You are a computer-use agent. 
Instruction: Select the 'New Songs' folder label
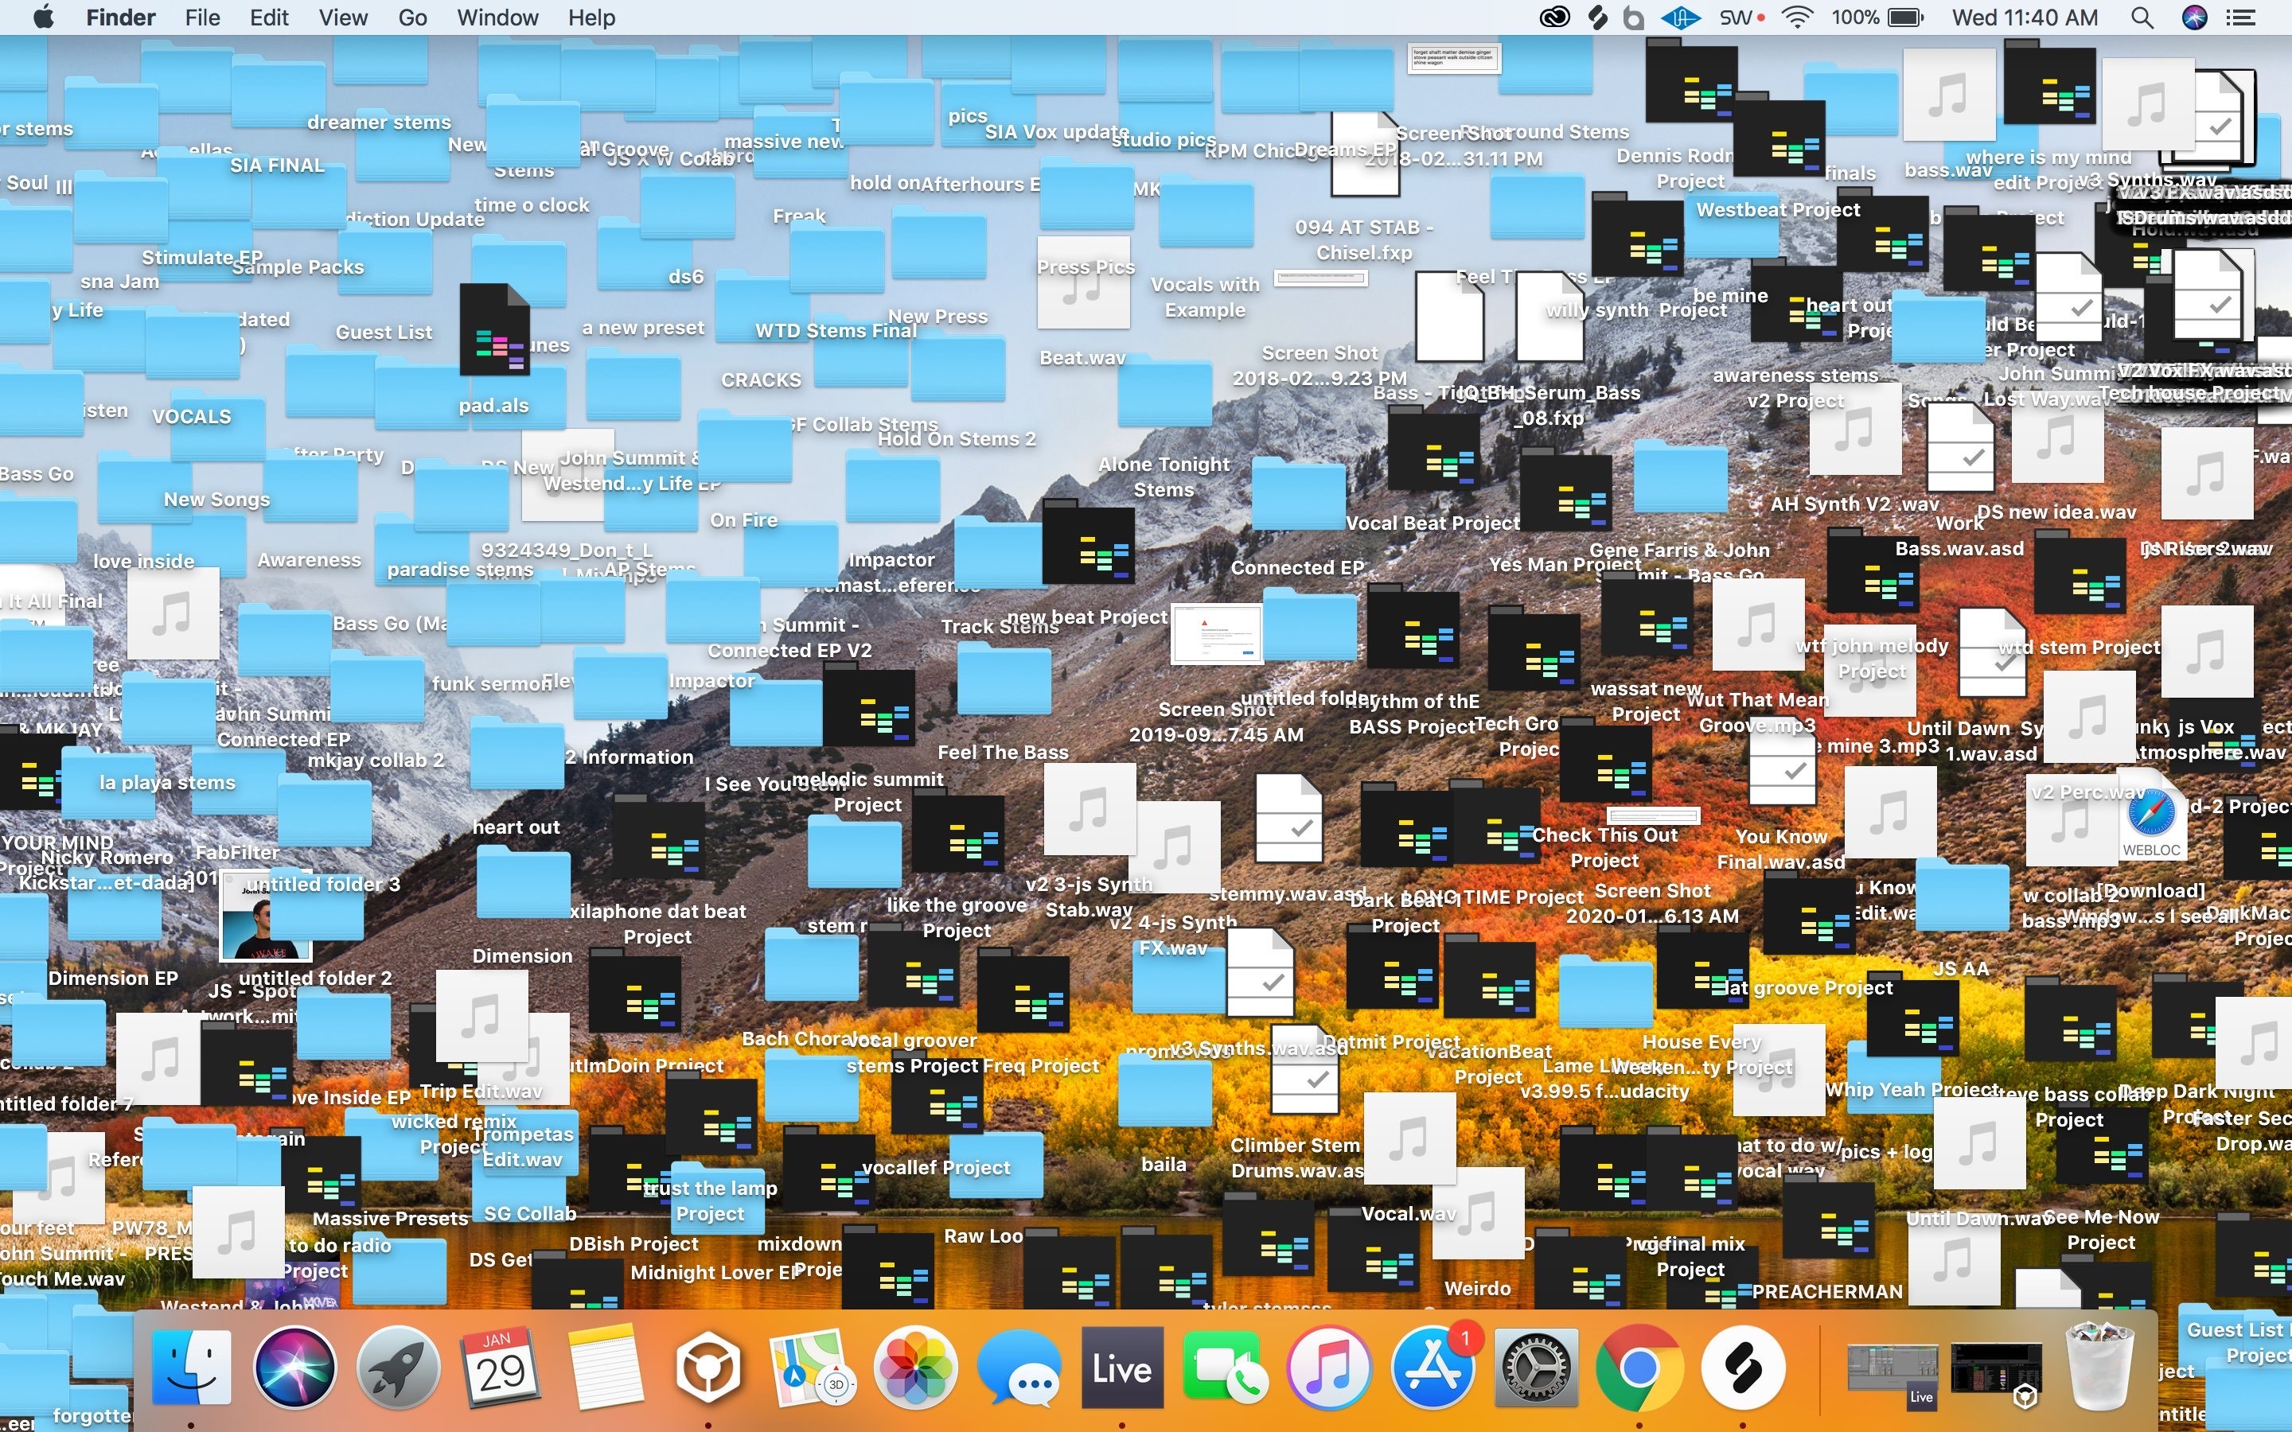point(217,499)
